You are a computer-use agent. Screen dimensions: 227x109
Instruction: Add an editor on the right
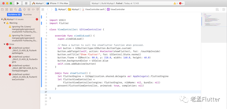coord(224,10)
